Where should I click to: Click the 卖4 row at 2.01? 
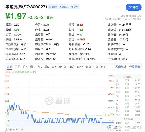pyautogui.click(x=128, y=84)
